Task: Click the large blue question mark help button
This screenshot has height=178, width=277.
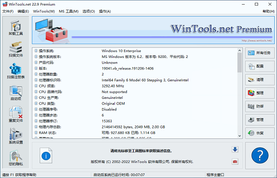Action: tap(260, 155)
